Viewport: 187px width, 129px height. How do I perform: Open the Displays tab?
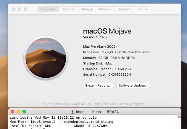coord(68,9)
